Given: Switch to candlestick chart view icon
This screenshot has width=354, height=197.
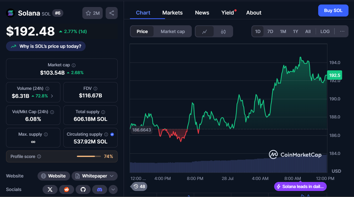Looking at the screenshot, I should tap(223, 32).
